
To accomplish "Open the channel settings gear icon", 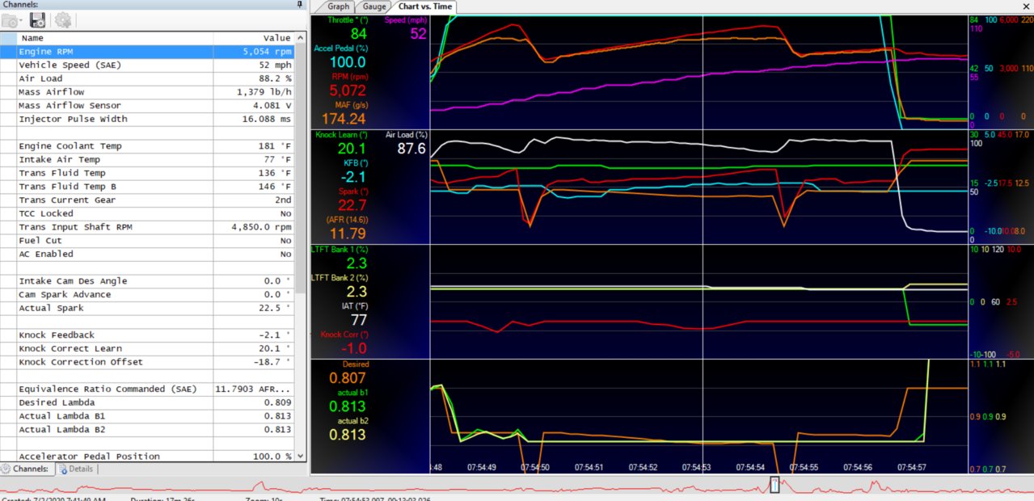I will click(x=62, y=20).
